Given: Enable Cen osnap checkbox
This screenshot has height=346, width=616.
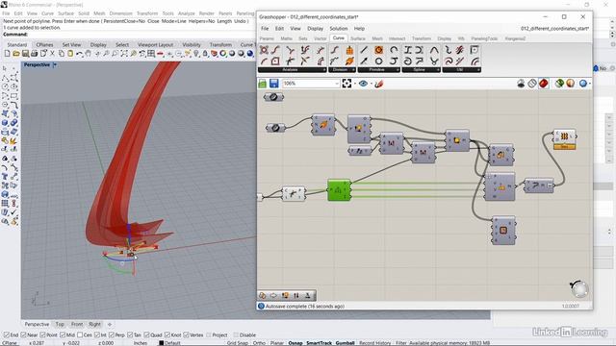Looking at the screenshot, I should [80, 335].
